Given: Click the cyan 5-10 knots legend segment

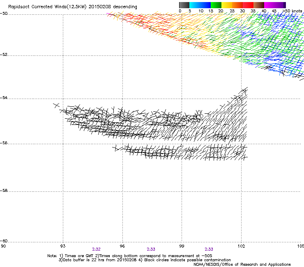Looking at the screenshot, I should coord(195,5).
